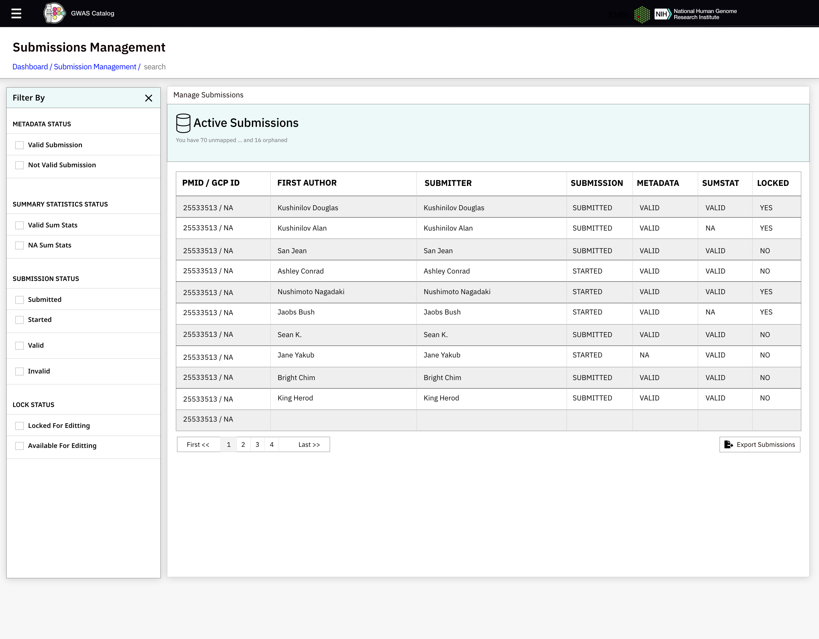The image size is (819, 639).
Task: Click the GWAS Catalog logo icon
Action: pyautogui.click(x=55, y=13)
